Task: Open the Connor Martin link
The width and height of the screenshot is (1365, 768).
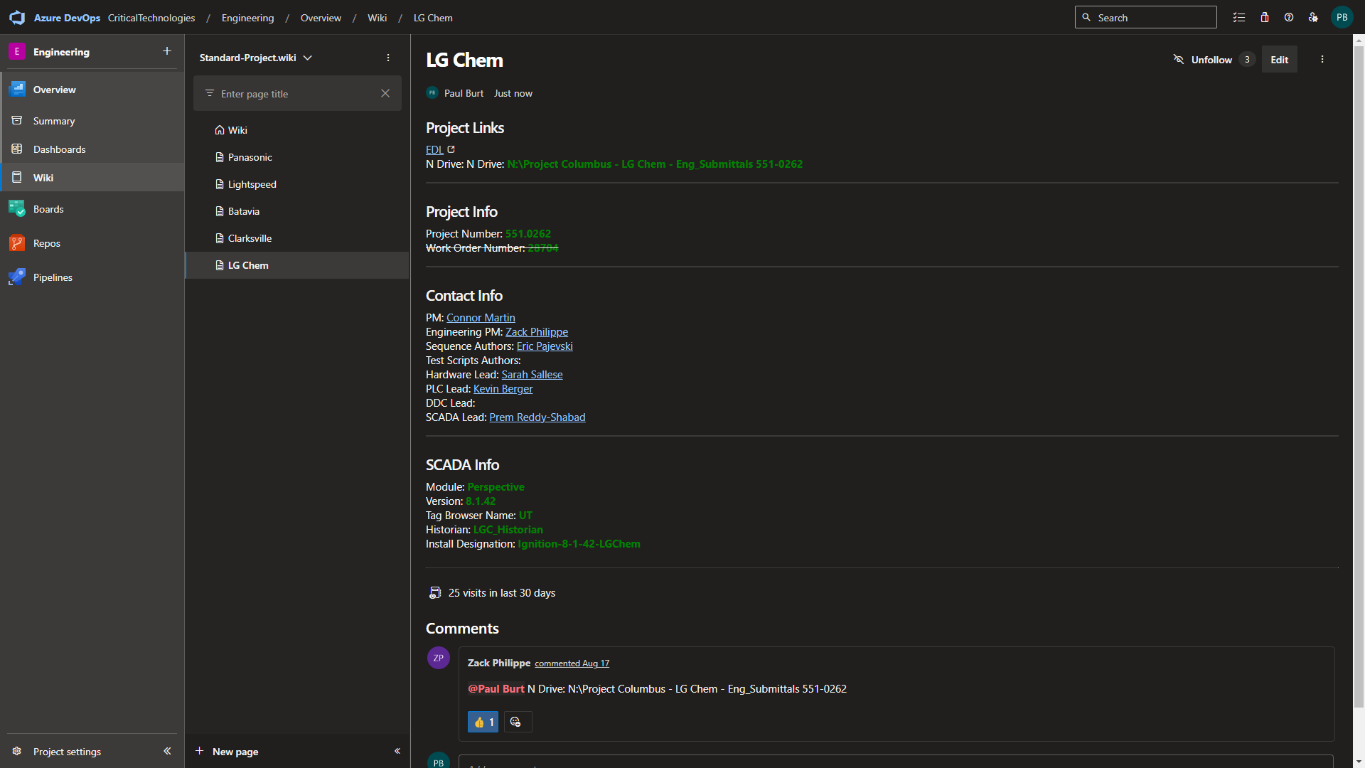Action: 481,318
